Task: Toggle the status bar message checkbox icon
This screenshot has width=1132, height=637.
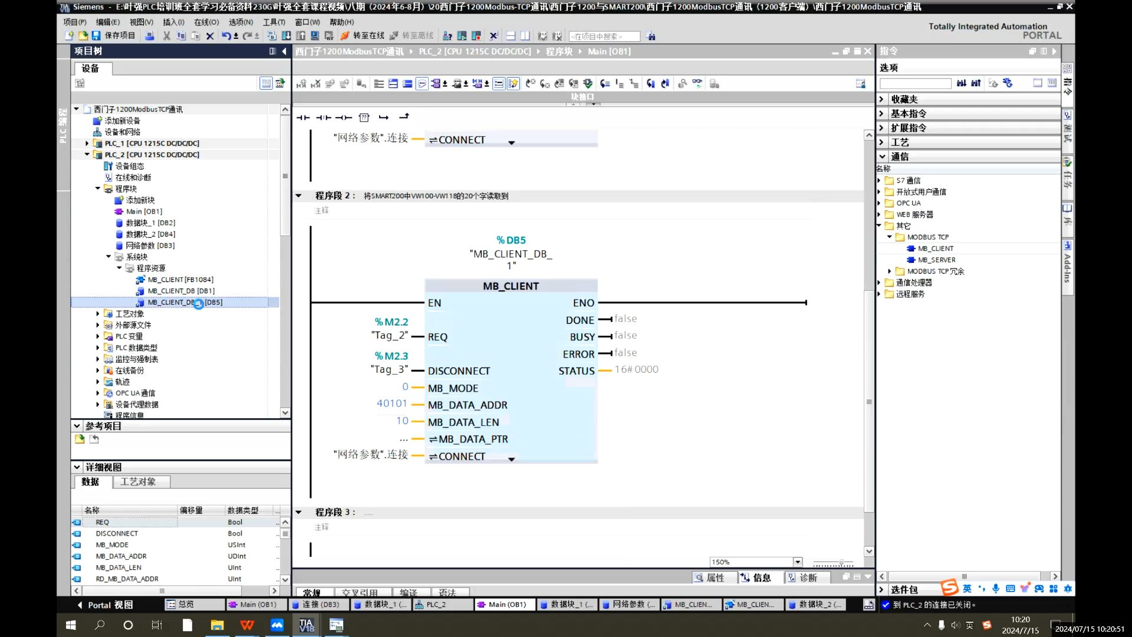Action: (886, 605)
